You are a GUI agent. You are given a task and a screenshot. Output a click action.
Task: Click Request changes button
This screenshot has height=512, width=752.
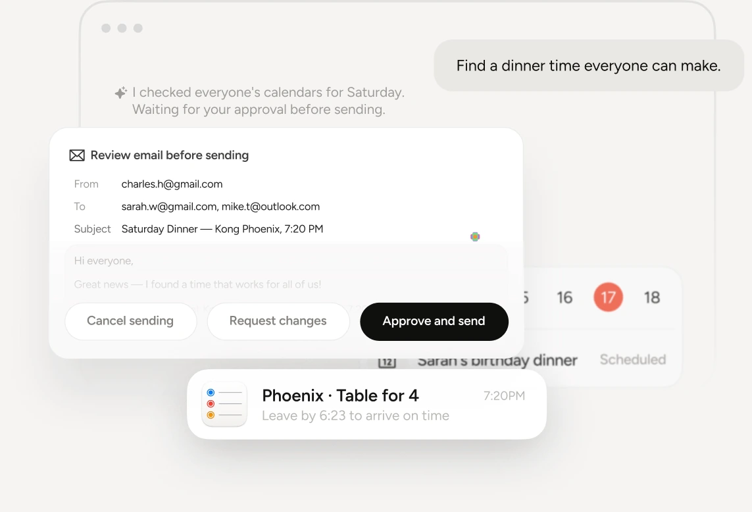click(278, 321)
